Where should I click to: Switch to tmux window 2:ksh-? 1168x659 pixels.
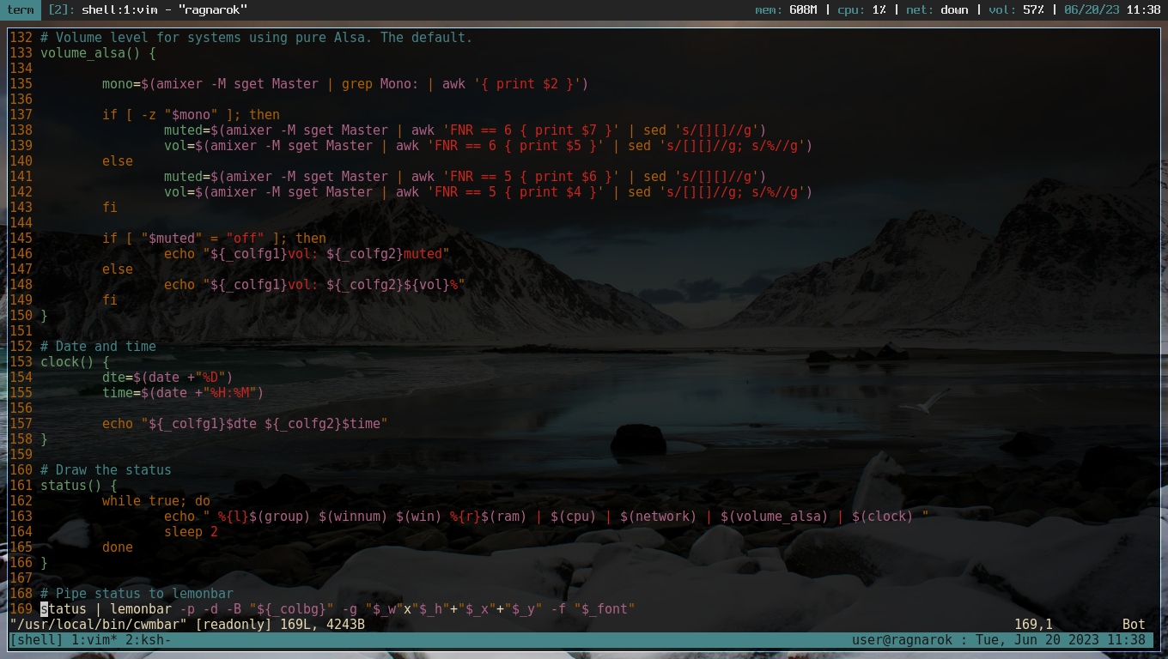point(149,640)
